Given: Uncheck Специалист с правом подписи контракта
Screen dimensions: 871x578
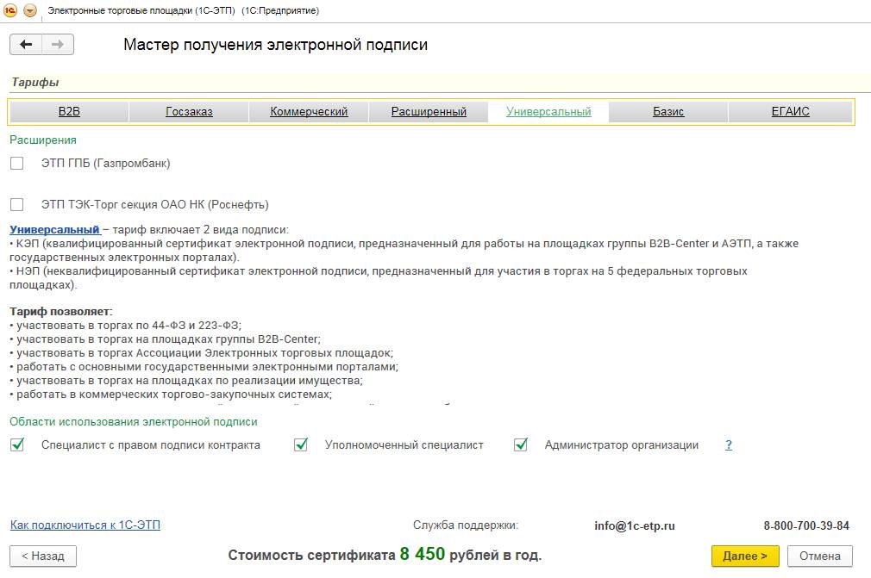Looking at the screenshot, I should 17,444.
